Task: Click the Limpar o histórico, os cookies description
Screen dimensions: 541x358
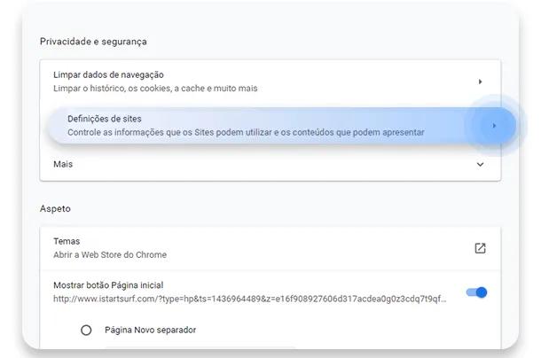Action: 154,89
